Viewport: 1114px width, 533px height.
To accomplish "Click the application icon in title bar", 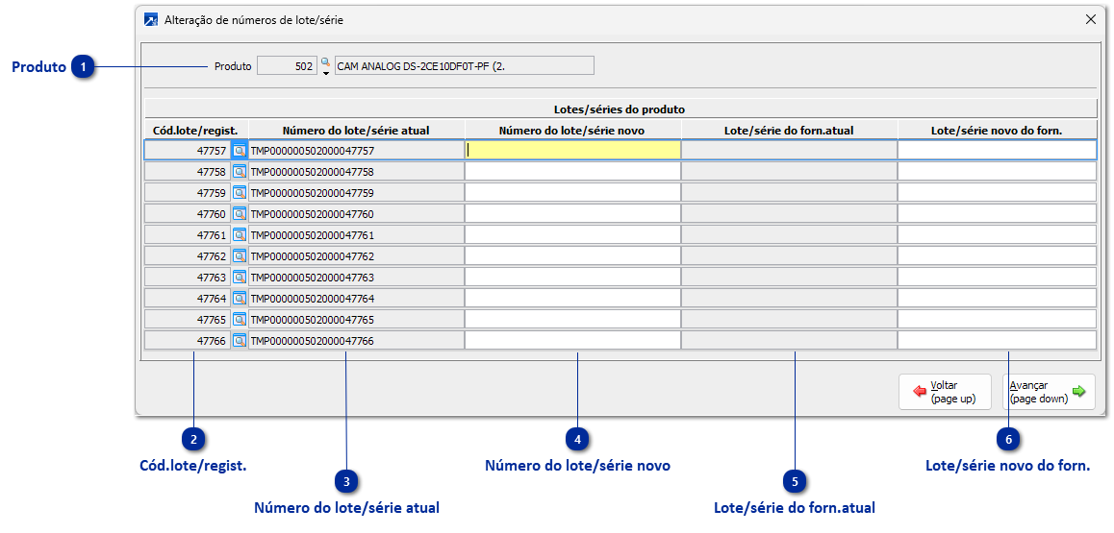I will (151, 20).
